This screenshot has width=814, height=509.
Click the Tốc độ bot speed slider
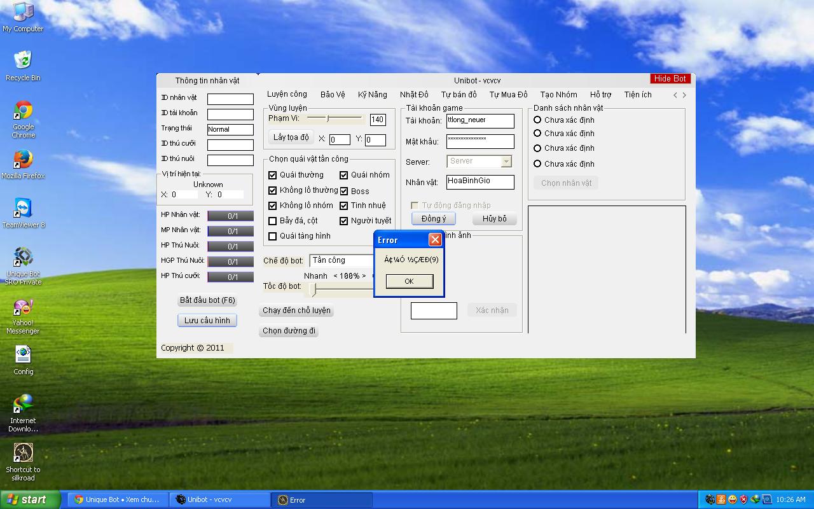click(x=342, y=289)
